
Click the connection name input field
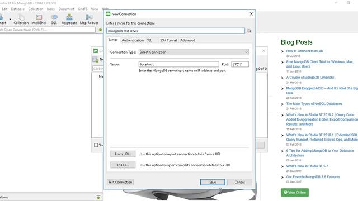pyautogui.click(x=176, y=31)
